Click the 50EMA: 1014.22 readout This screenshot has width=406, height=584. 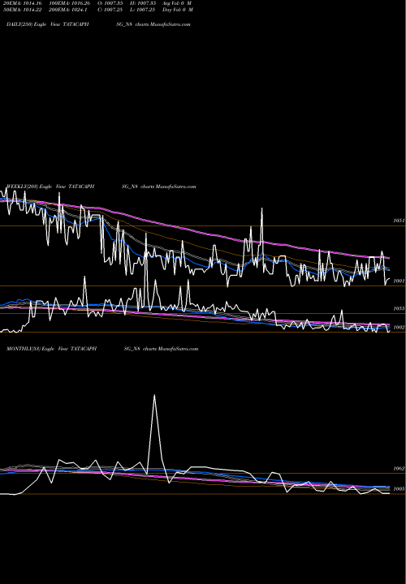(x=22, y=10)
